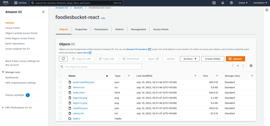Click the robots.txt file icon
The height and width of the screenshot is (126, 270).
point(70,113)
